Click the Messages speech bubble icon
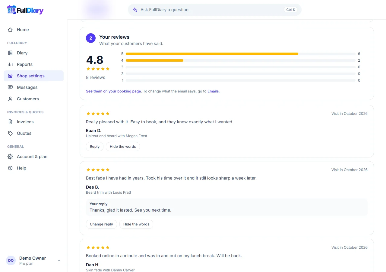 pos(10,87)
